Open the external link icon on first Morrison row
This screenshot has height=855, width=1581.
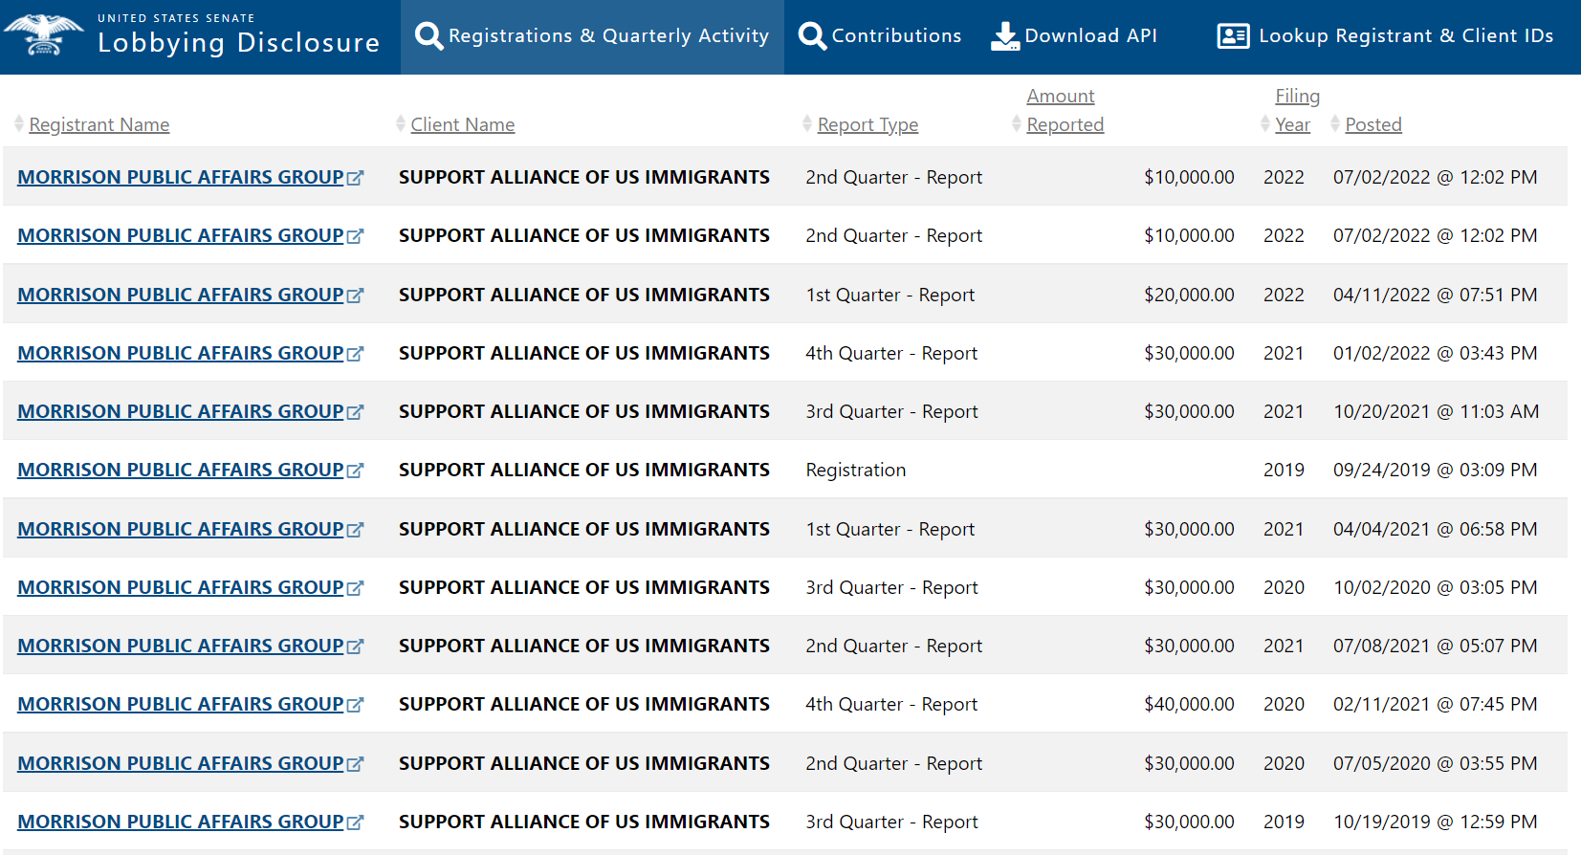(x=357, y=177)
